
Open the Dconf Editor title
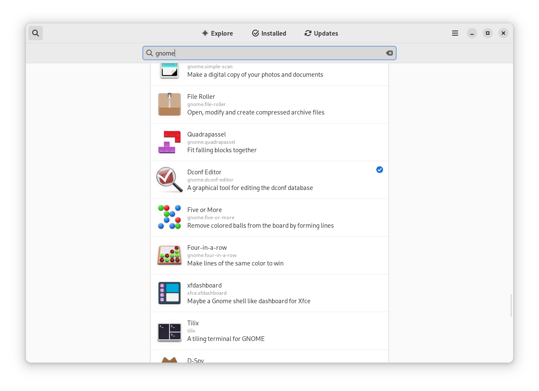tap(204, 172)
